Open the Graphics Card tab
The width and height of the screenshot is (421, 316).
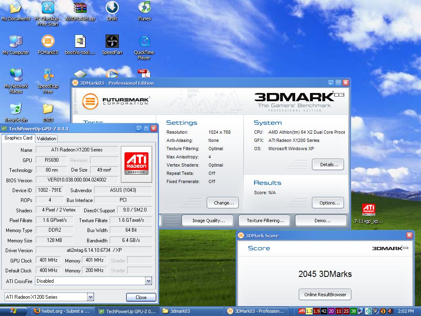tap(18, 138)
